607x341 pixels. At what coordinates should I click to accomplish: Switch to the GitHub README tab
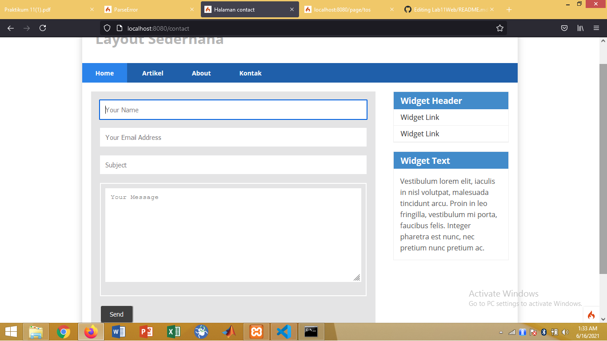(x=449, y=9)
